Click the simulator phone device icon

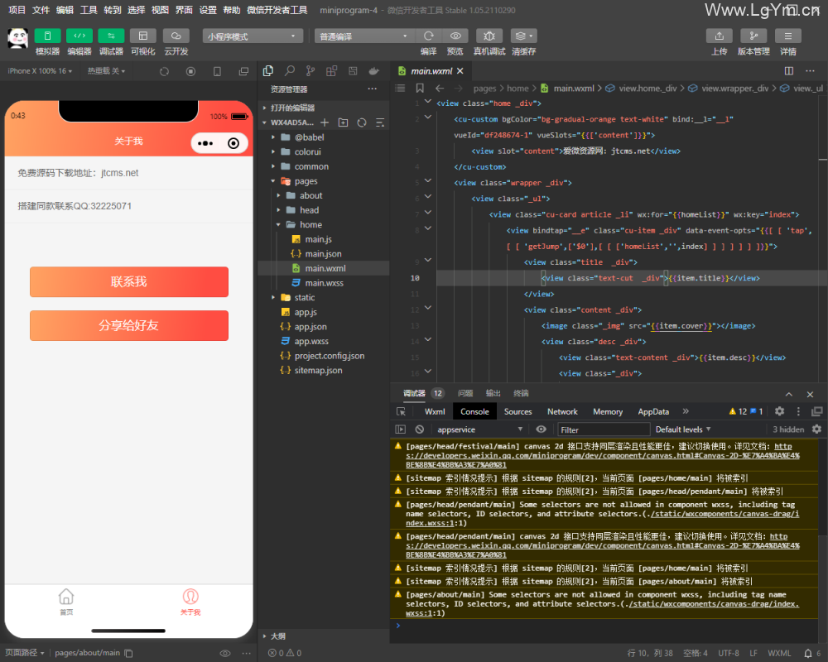pos(217,71)
